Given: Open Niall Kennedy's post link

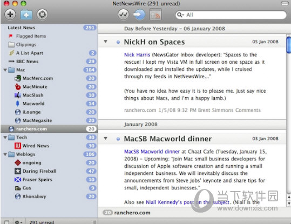Looking at the screenshot, I should coord(187,202).
